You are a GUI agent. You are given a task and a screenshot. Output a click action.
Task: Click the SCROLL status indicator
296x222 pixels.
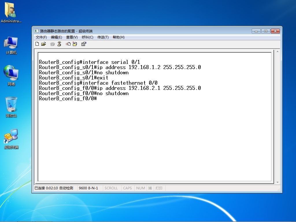111,188
